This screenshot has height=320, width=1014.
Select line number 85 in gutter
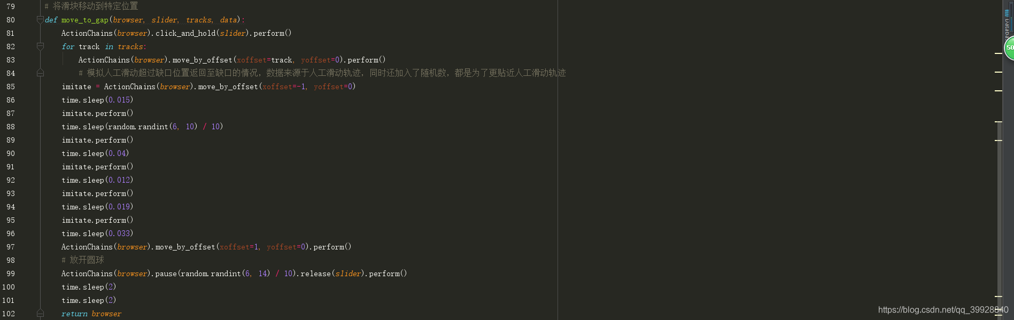coord(11,87)
